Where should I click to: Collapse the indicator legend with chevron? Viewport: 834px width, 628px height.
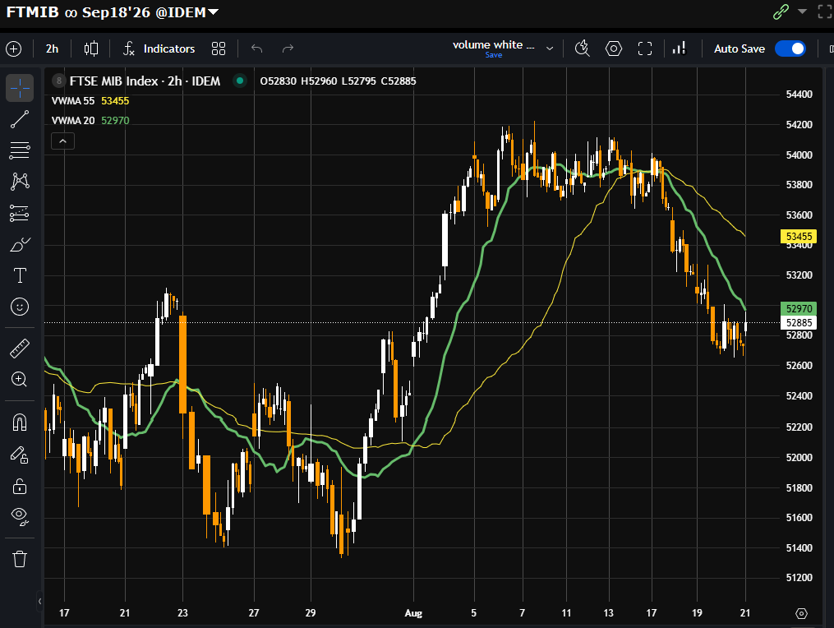(x=62, y=141)
